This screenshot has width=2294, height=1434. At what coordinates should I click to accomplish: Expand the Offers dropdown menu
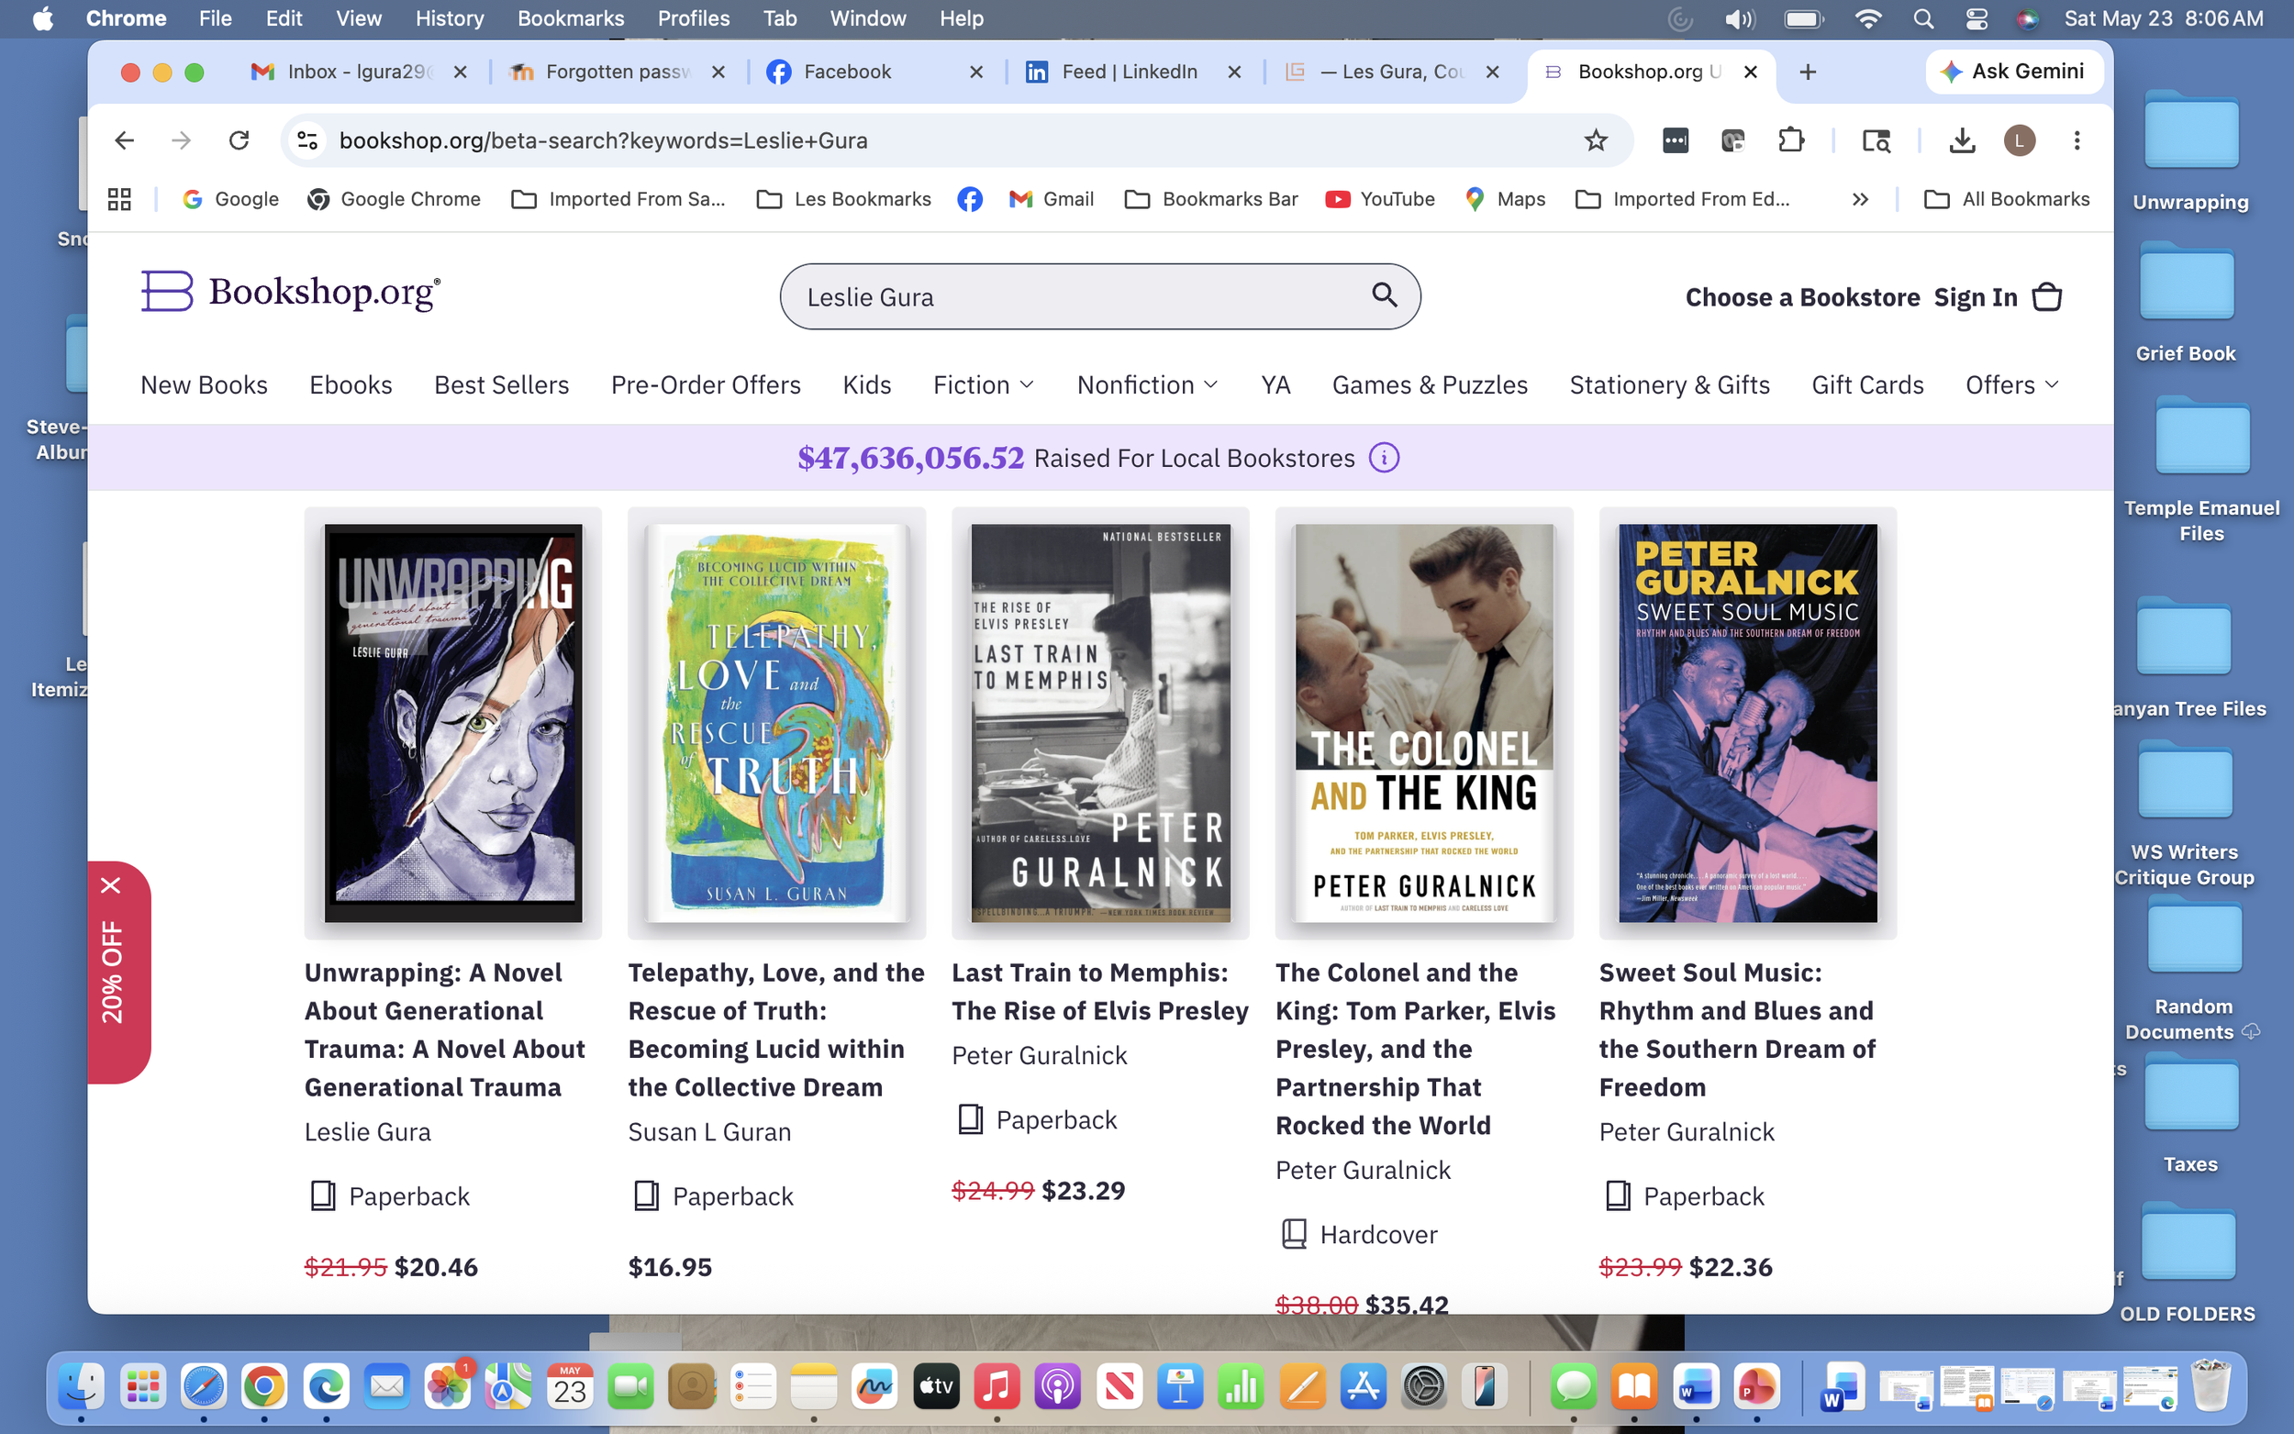pyautogui.click(x=2012, y=385)
